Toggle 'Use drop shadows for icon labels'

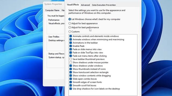(x=71, y=89)
